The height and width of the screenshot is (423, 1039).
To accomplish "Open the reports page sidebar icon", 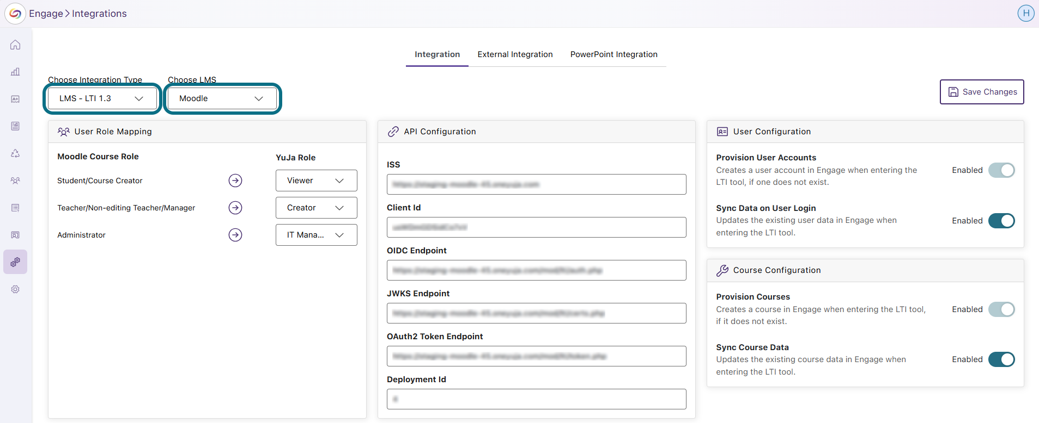I will tap(15, 126).
